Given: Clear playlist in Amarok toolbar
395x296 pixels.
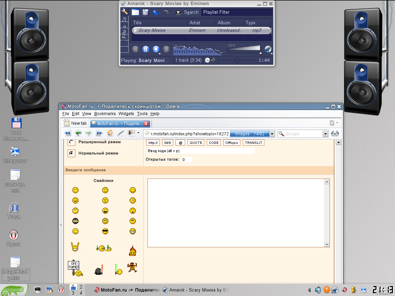Looking at the screenshot, I should click(x=135, y=12).
